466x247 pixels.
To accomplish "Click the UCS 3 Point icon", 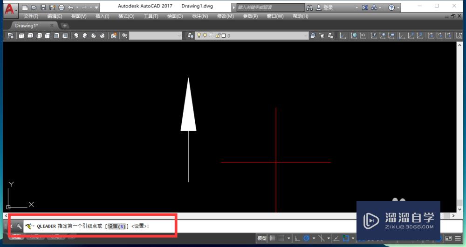I will coord(420,35).
